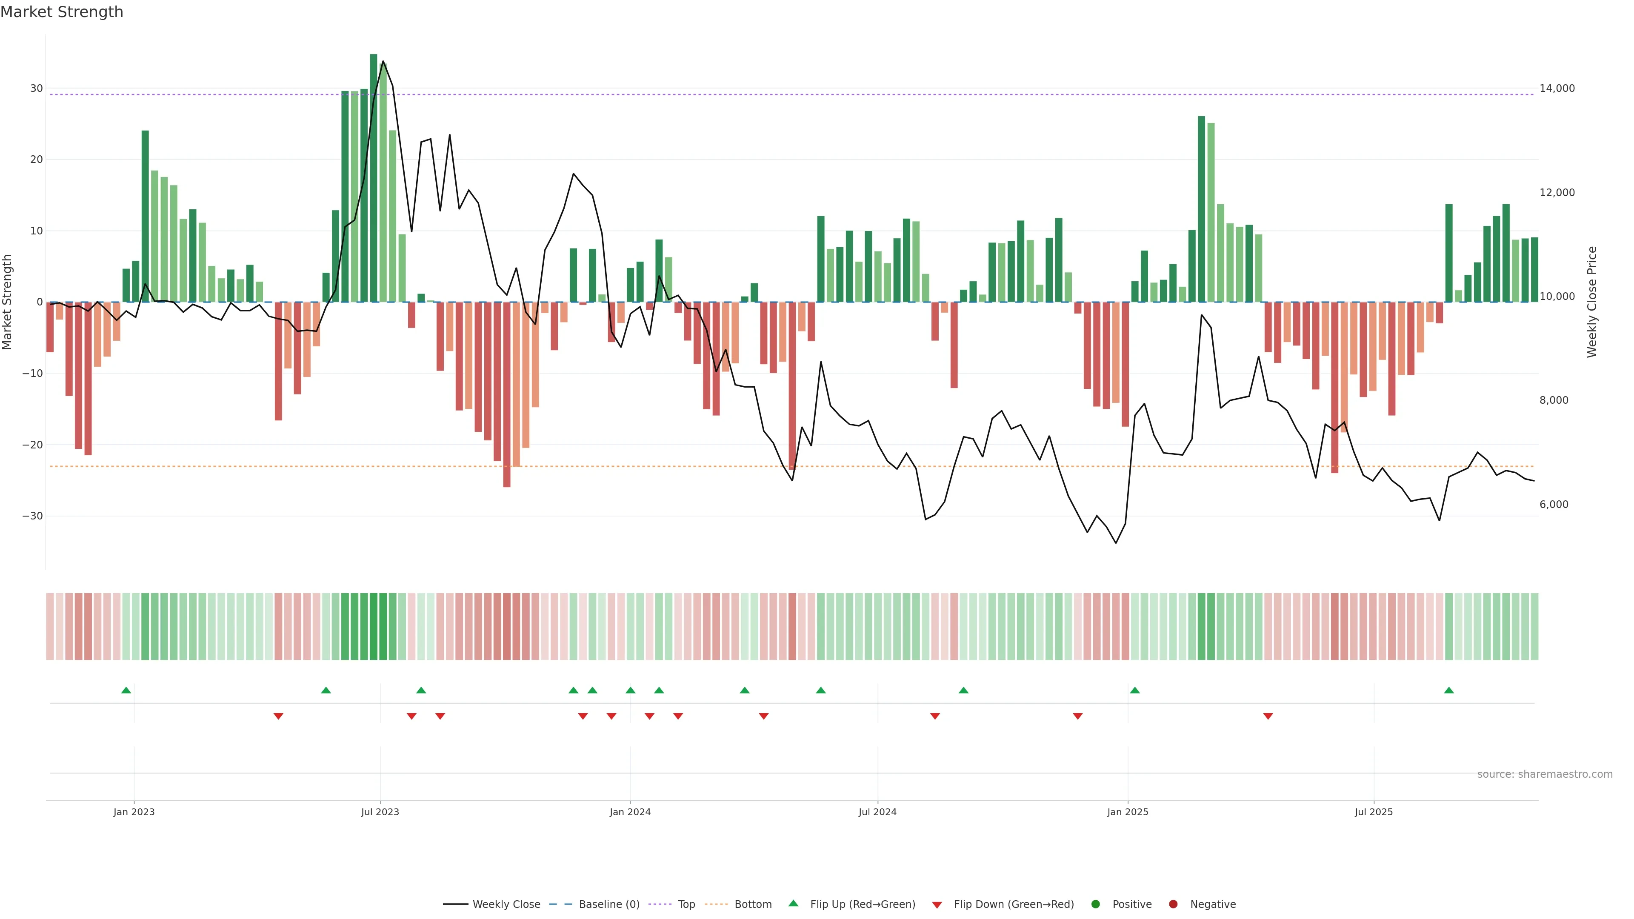Click the last red flip-down triangle marker
This screenshot has width=1634, height=919.
pos(1268,716)
